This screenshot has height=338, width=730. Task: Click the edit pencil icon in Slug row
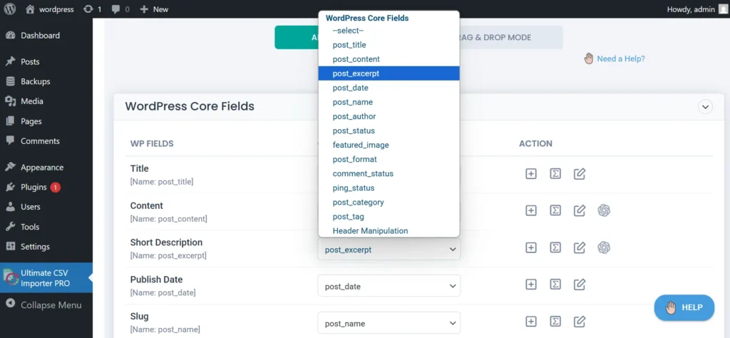coord(580,322)
